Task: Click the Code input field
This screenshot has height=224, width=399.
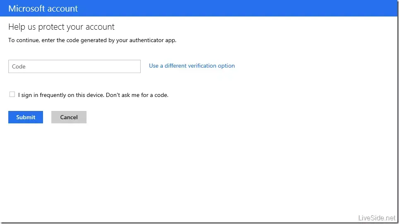Action: (x=75, y=66)
